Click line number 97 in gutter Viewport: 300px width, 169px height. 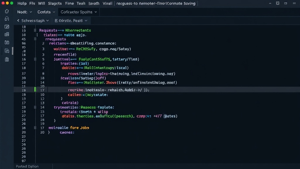(24, 161)
